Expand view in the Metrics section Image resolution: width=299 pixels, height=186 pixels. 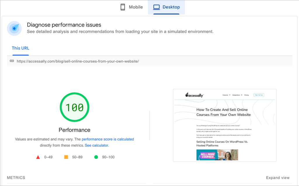pyautogui.click(x=278, y=178)
